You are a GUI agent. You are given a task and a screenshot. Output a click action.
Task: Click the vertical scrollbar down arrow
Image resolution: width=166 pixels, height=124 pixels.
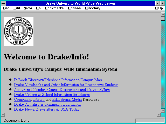(163, 111)
